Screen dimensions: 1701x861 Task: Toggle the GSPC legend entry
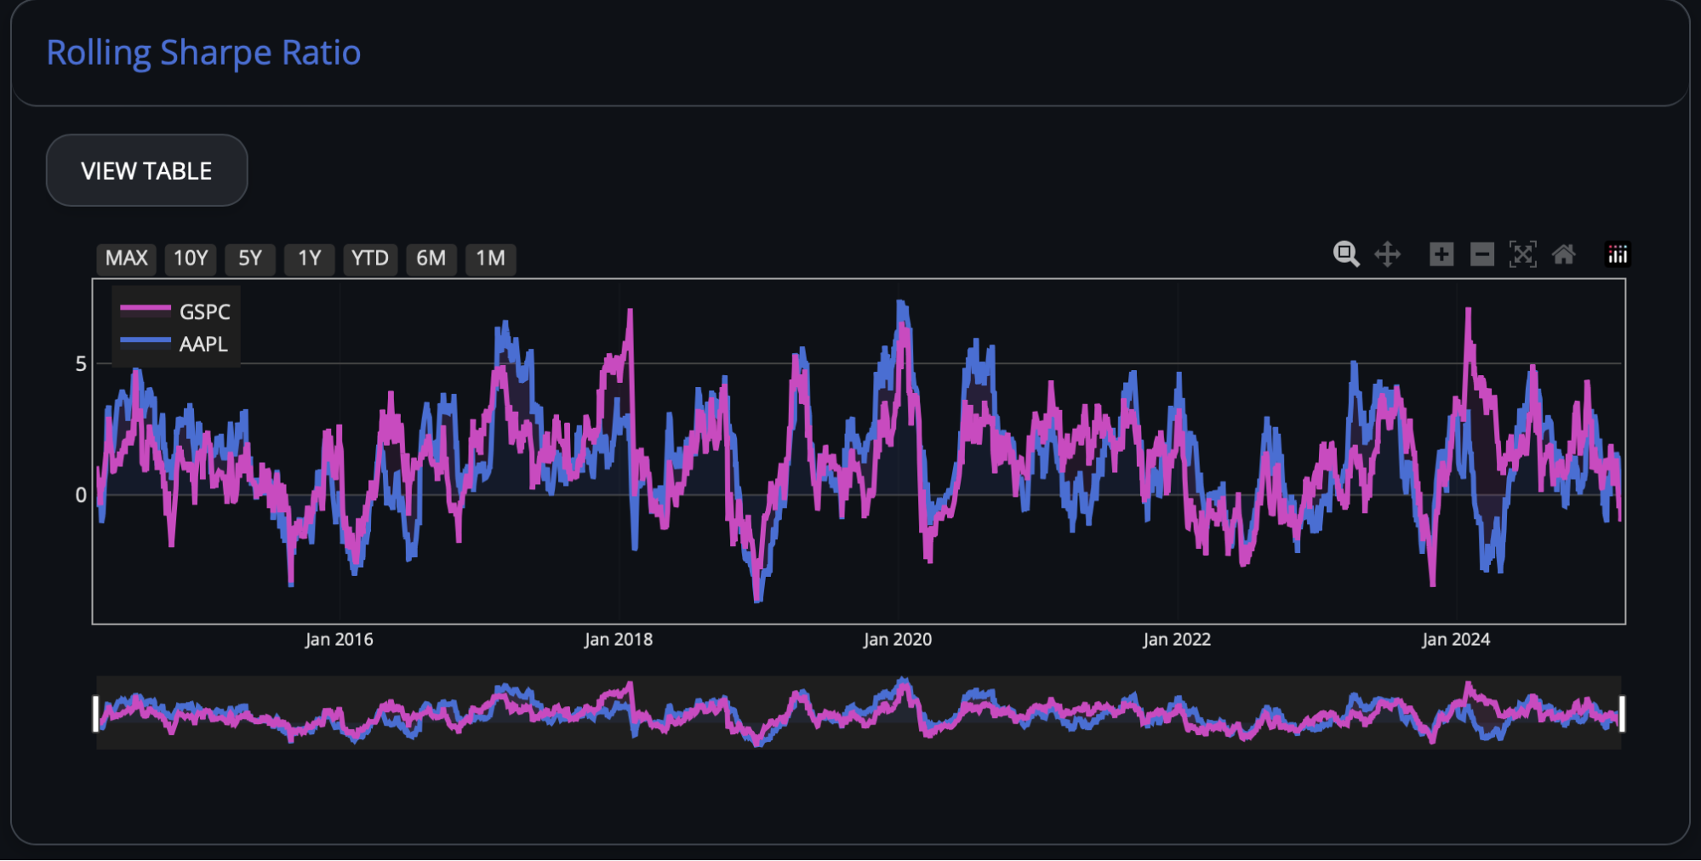(175, 311)
